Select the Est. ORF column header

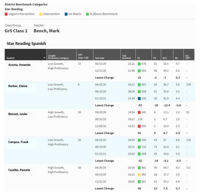click(189, 54)
